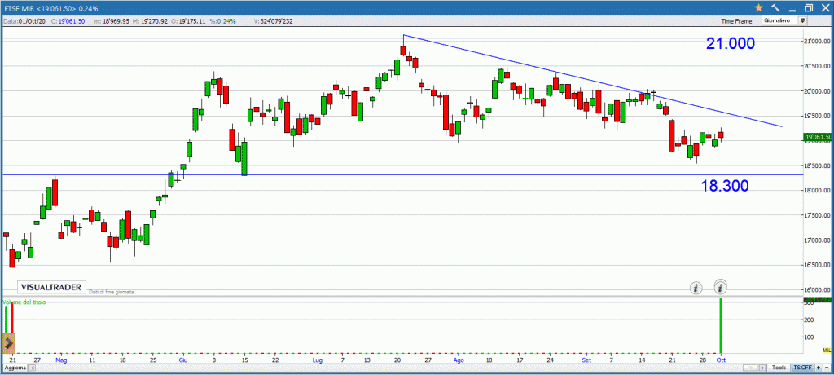
Task: Select the 21.000 resistance label
Action: (731, 44)
